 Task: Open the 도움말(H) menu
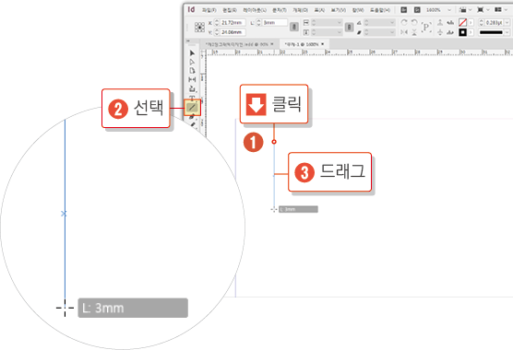point(380,10)
